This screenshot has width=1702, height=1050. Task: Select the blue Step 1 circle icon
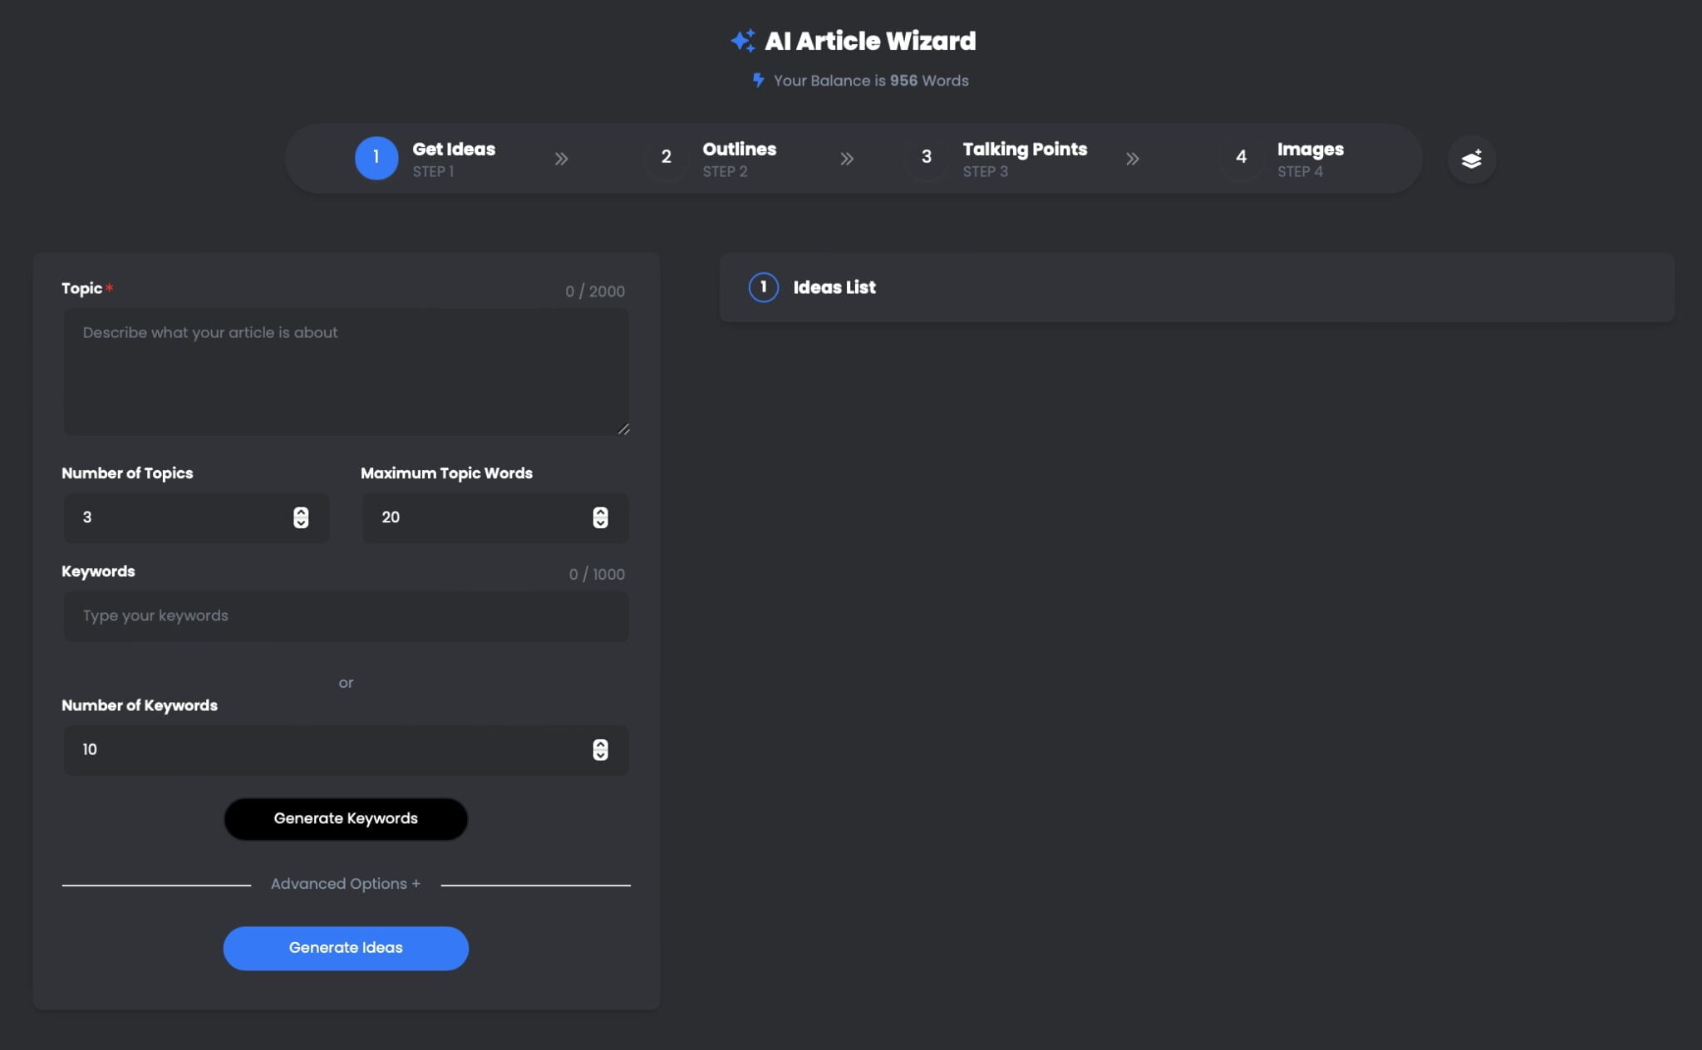click(x=376, y=157)
